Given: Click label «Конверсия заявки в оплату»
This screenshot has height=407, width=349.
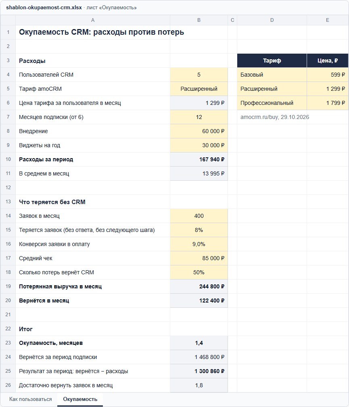Looking at the screenshot, I should (x=54, y=244).
